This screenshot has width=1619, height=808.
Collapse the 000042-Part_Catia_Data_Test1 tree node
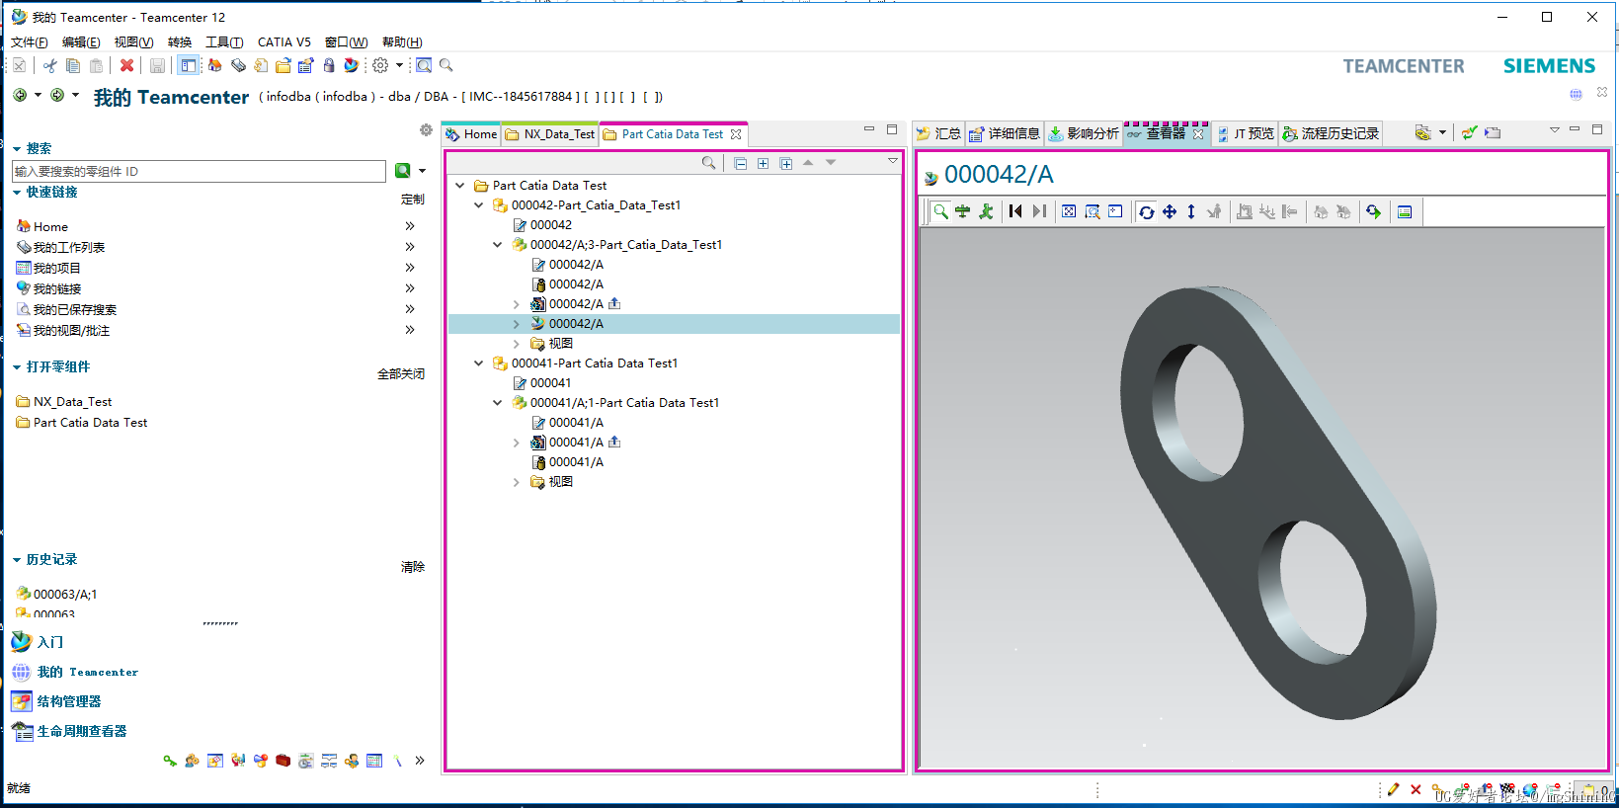click(479, 205)
